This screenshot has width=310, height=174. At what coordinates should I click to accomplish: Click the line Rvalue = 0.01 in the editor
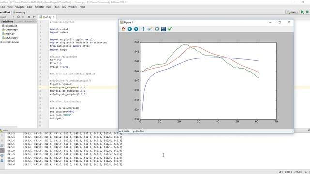59,67
